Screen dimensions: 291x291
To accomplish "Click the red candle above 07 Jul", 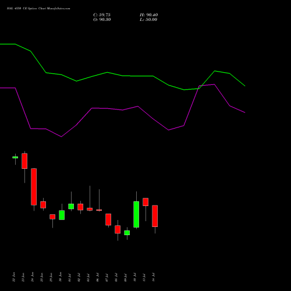I will (x=108, y=219).
